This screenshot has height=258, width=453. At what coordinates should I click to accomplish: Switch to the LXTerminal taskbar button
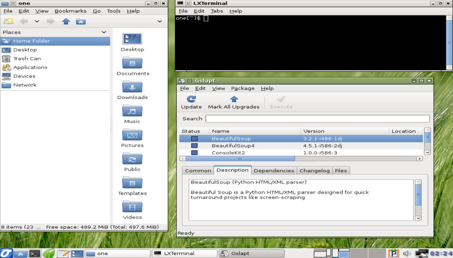[x=184, y=253]
